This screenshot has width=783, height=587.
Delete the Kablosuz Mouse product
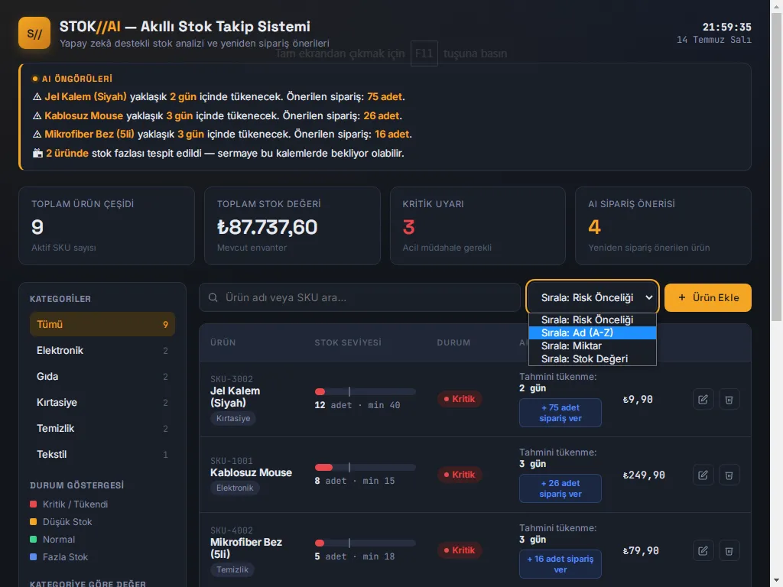729,475
